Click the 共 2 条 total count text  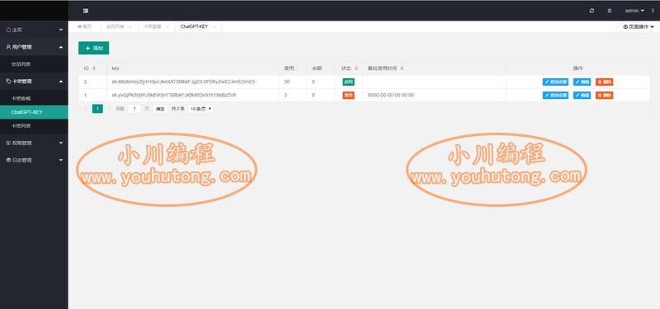click(x=177, y=109)
